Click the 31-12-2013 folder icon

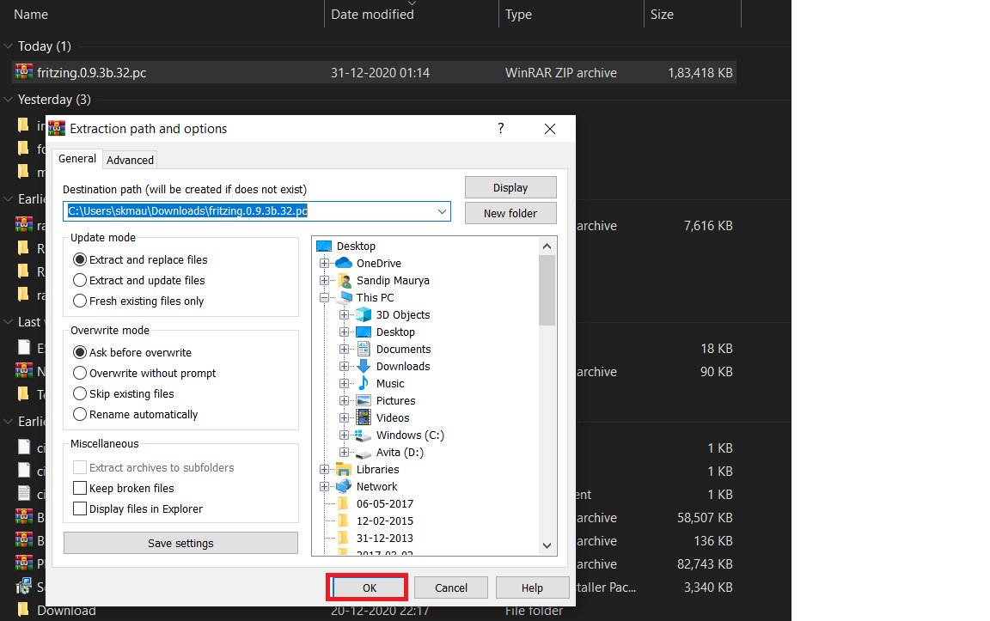pyautogui.click(x=344, y=538)
